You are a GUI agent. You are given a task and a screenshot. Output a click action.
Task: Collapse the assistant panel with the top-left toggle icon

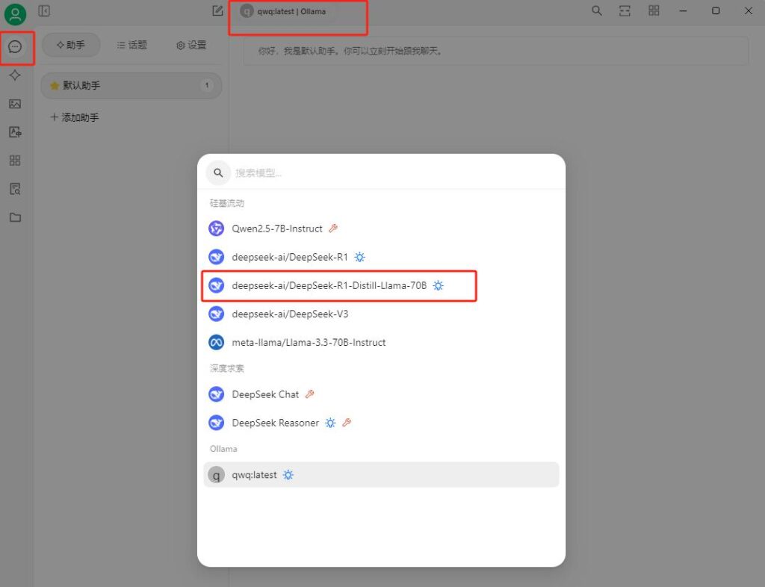coord(44,10)
